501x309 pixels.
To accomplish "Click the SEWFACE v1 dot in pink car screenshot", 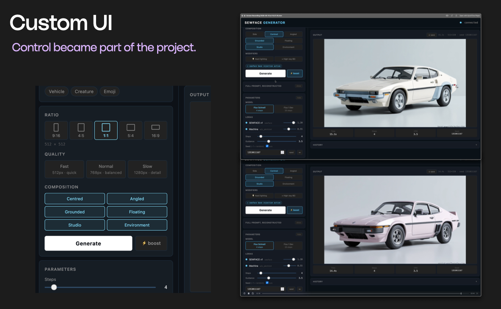I will point(246,259).
